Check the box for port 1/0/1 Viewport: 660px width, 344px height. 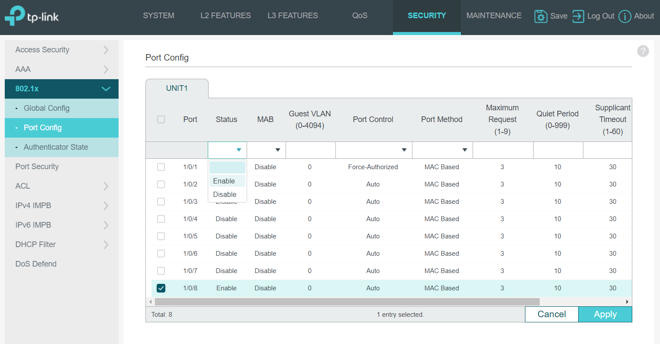pyautogui.click(x=161, y=167)
